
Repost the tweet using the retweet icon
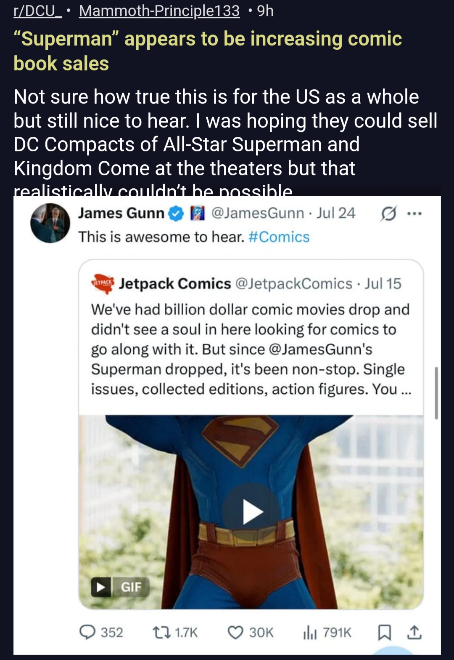[x=159, y=632]
